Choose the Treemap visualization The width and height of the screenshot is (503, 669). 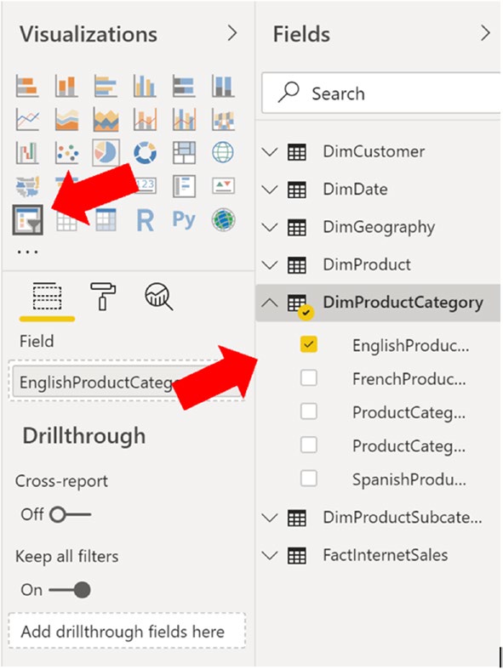184,152
